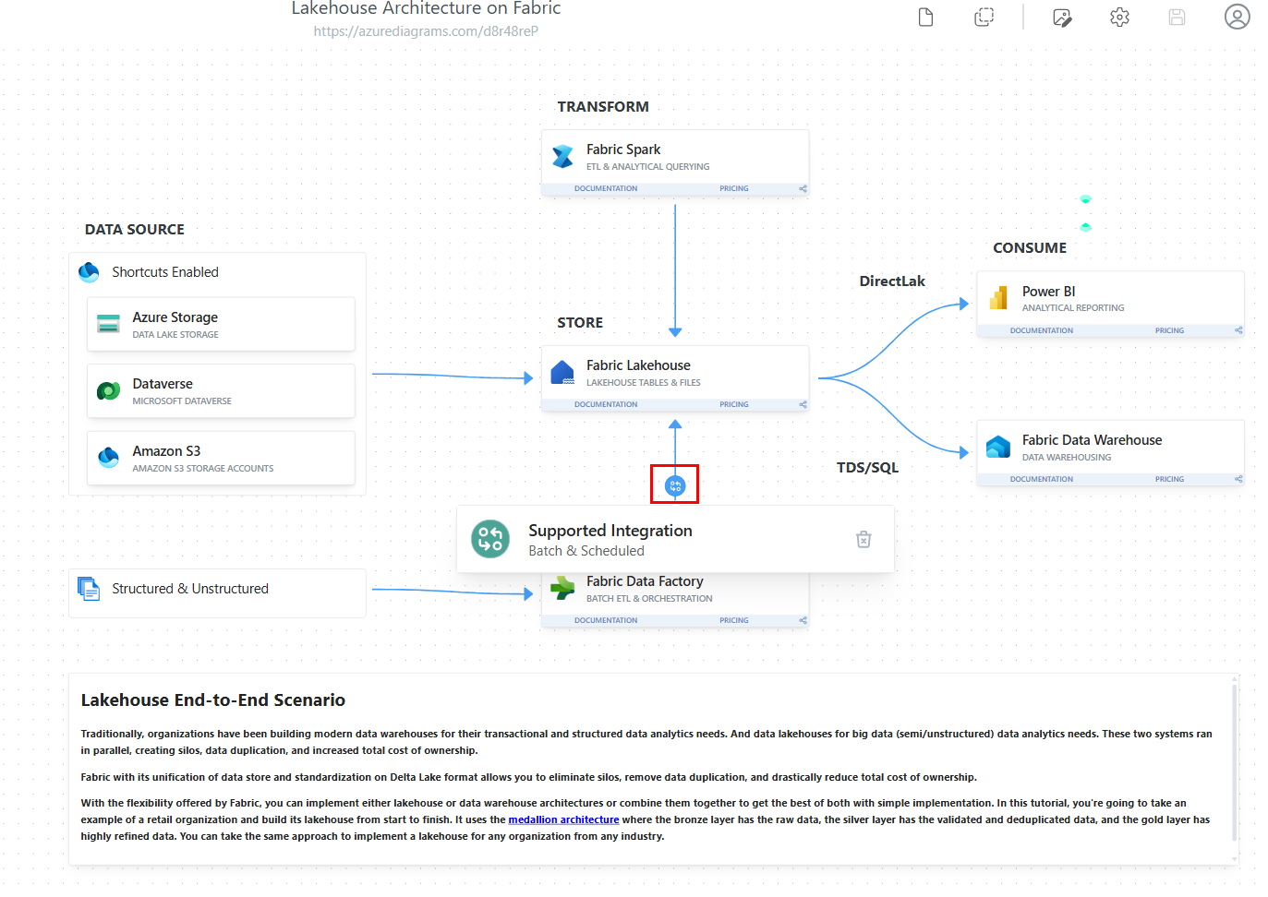This screenshot has width=1268, height=897.
Task: Click the description panel scrollbar
Action: (1234, 761)
